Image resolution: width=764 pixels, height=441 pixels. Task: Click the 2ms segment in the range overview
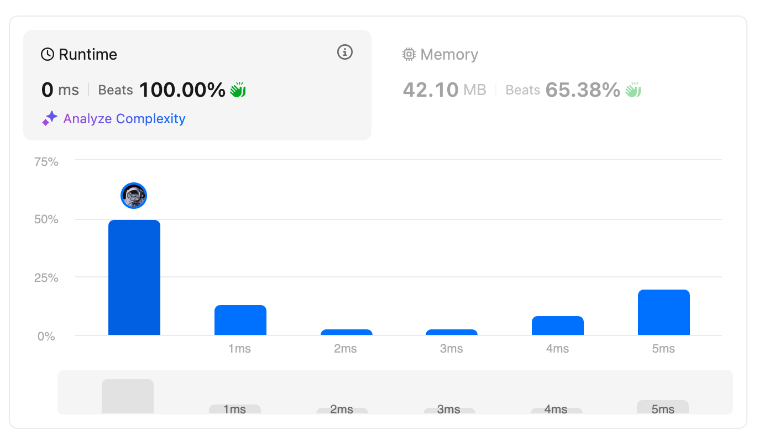[342, 411]
